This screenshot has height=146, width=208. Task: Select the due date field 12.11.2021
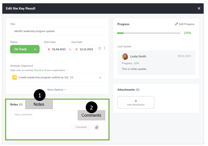point(86,49)
